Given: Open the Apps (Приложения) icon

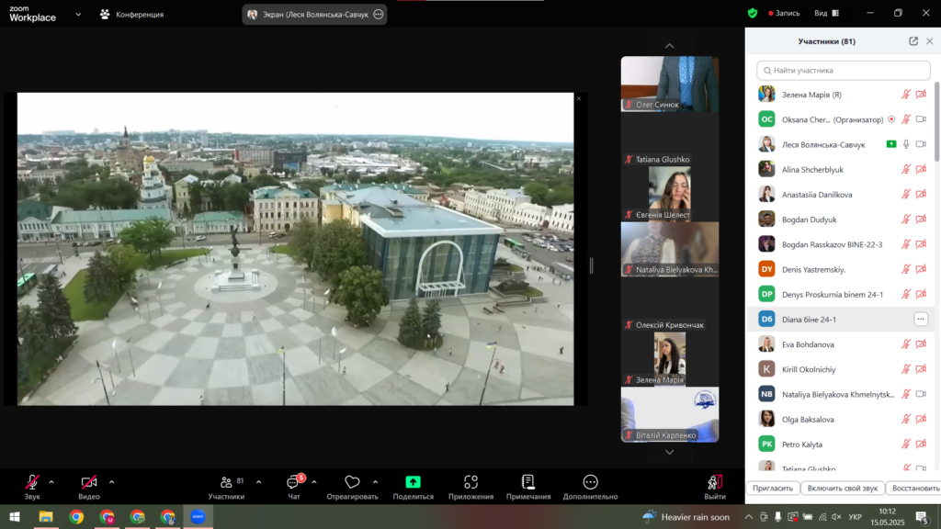Looking at the screenshot, I should pos(470,482).
